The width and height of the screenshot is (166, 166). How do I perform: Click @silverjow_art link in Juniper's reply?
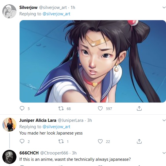pyautogui.click(x=56, y=127)
